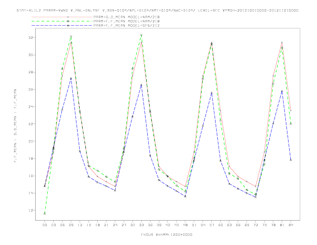Click x-axis tick label 42
The width and height of the screenshot is (317, 245).
coord(168,225)
